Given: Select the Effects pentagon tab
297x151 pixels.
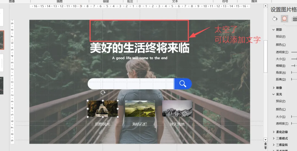Looking at the screenshot, I should (x=284, y=18).
